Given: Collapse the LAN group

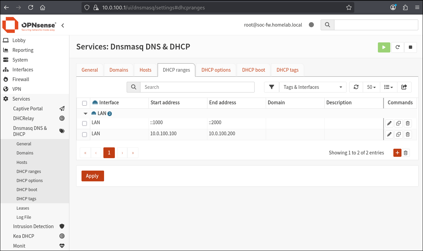Looking at the screenshot, I should (x=86, y=114).
